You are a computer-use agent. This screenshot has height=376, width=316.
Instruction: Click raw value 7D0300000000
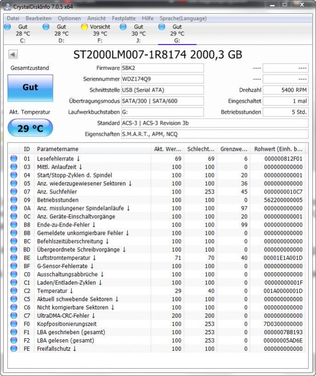(x=283, y=324)
